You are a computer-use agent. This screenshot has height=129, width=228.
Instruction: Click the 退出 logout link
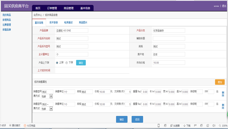(224, 6)
